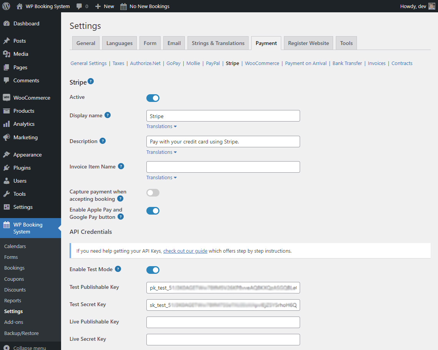Click the Posts pin icon in sidebar
438x350 pixels.
pyautogui.click(x=7, y=41)
